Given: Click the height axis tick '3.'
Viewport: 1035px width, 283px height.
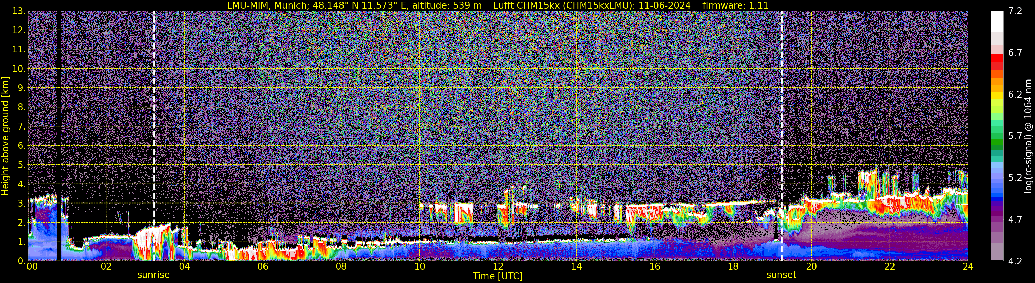Looking at the screenshot, I should click(x=22, y=203).
